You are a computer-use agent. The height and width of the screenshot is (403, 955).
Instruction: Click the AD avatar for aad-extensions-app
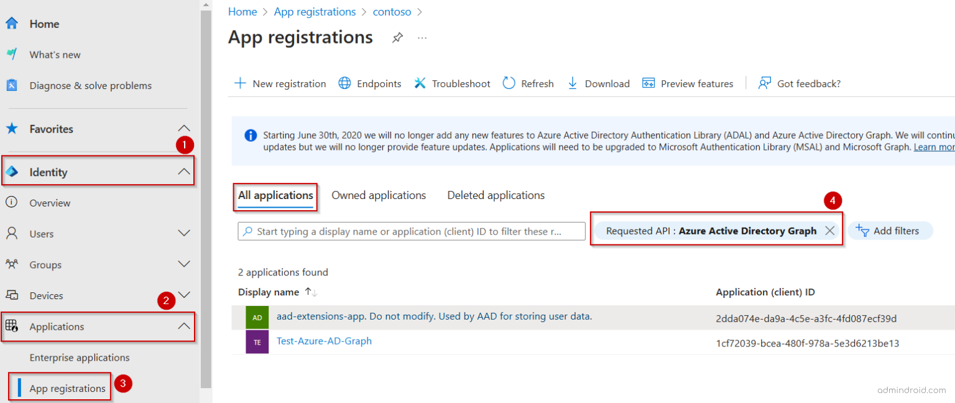(x=257, y=317)
